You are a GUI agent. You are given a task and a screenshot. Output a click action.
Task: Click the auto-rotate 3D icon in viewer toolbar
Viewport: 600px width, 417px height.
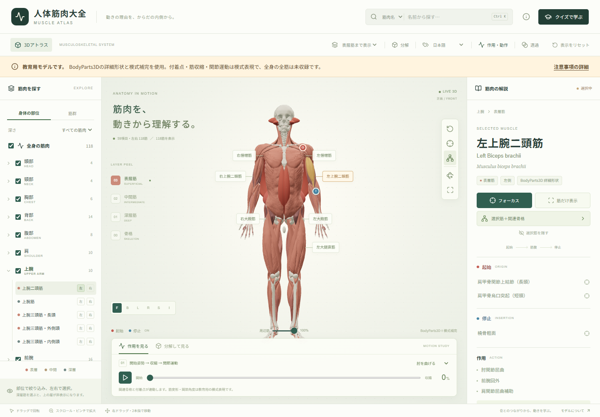450,176
